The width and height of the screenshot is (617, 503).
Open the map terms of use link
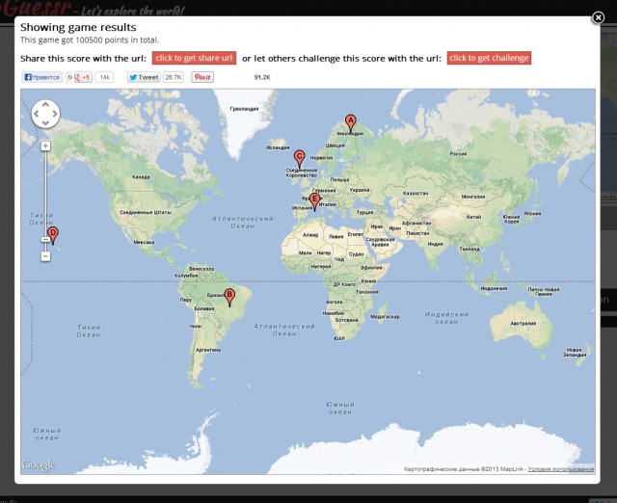pyautogui.click(x=561, y=468)
